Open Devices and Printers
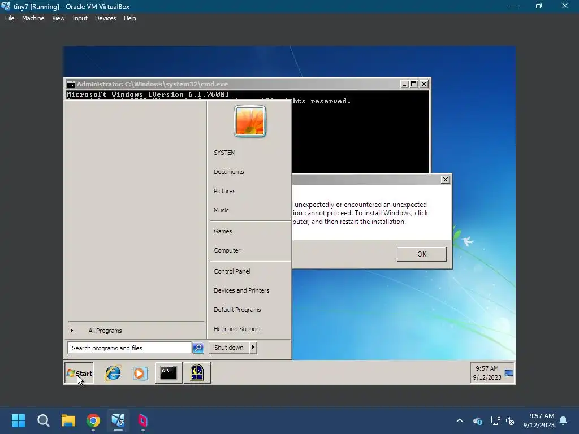 (x=241, y=290)
